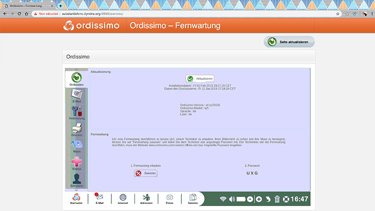Zoom in with the plus icon

click(259, 199)
